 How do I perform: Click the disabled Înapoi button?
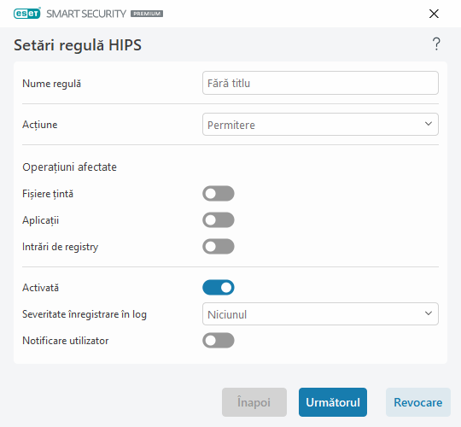point(254,402)
